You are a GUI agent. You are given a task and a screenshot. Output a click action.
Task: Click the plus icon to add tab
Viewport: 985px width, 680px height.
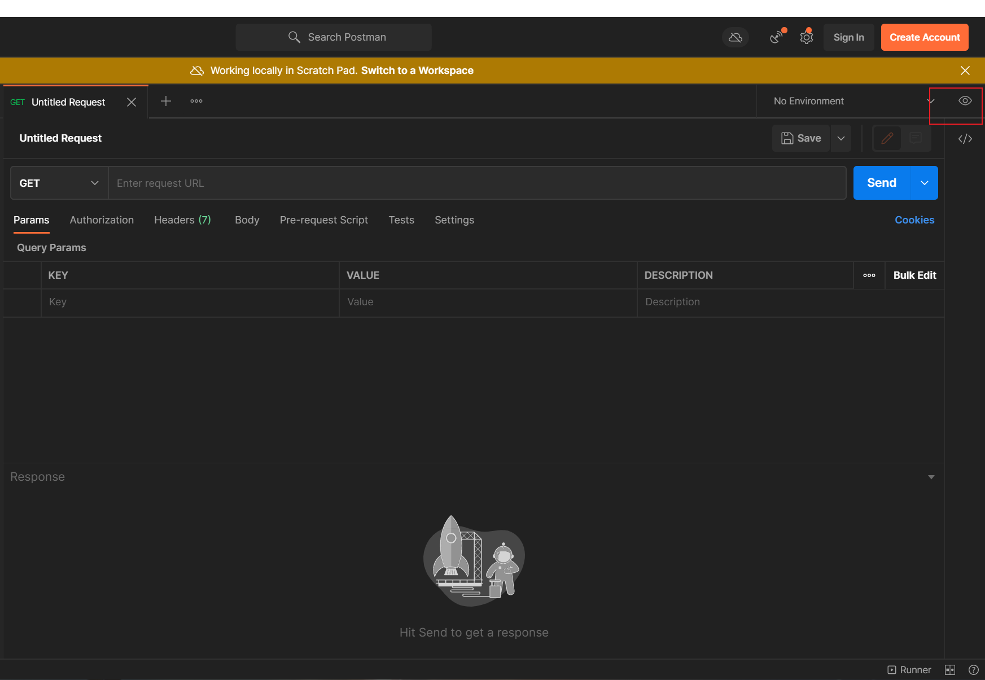tap(166, 101)
